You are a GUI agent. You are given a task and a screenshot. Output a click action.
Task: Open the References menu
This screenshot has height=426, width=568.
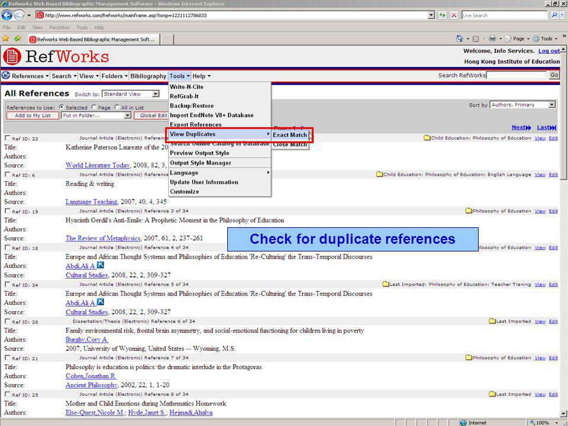(30, 76)
